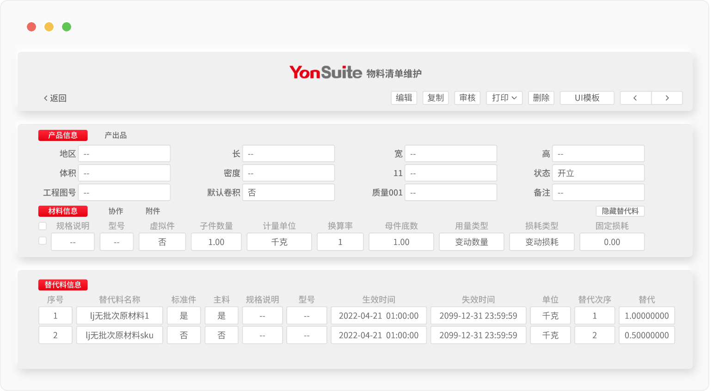Switch to the 协作 tab
The width and height of the screenshot is (713, 391).
pyautogui.click(x=116, y=211)
